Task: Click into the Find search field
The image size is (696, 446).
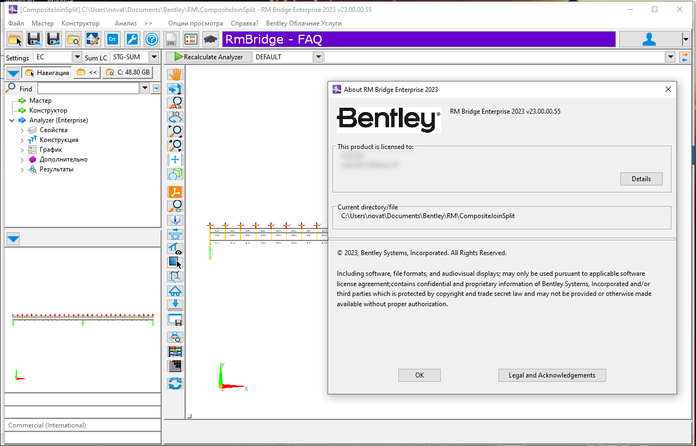Action: point(89,88)
